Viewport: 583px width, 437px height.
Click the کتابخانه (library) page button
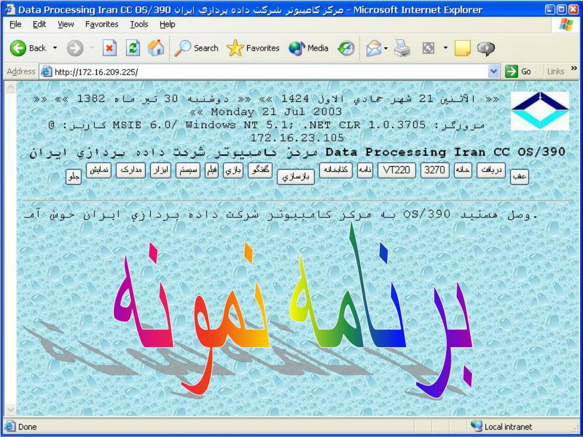[336, 170]
